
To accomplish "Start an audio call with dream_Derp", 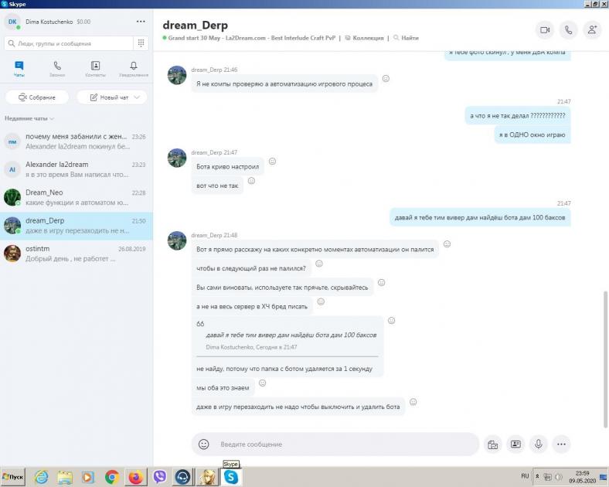I will point(569,29).
